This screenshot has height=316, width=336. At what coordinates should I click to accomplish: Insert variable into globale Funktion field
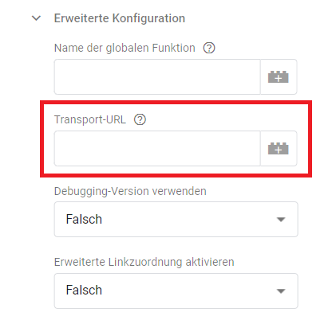coord(279,76)
